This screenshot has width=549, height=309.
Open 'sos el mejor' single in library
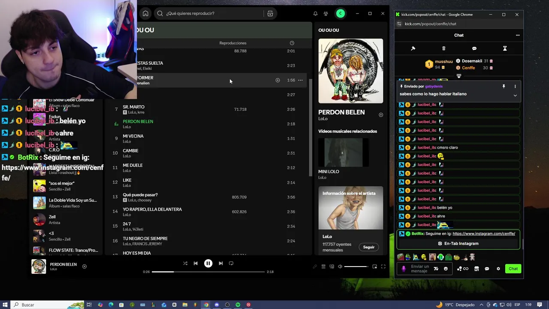[x=66, y=186]
